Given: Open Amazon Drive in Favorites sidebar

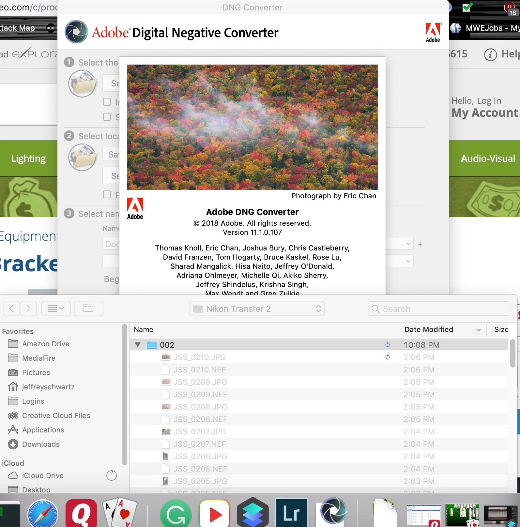Looking at the screenshot, I should [x=46, y=344].
